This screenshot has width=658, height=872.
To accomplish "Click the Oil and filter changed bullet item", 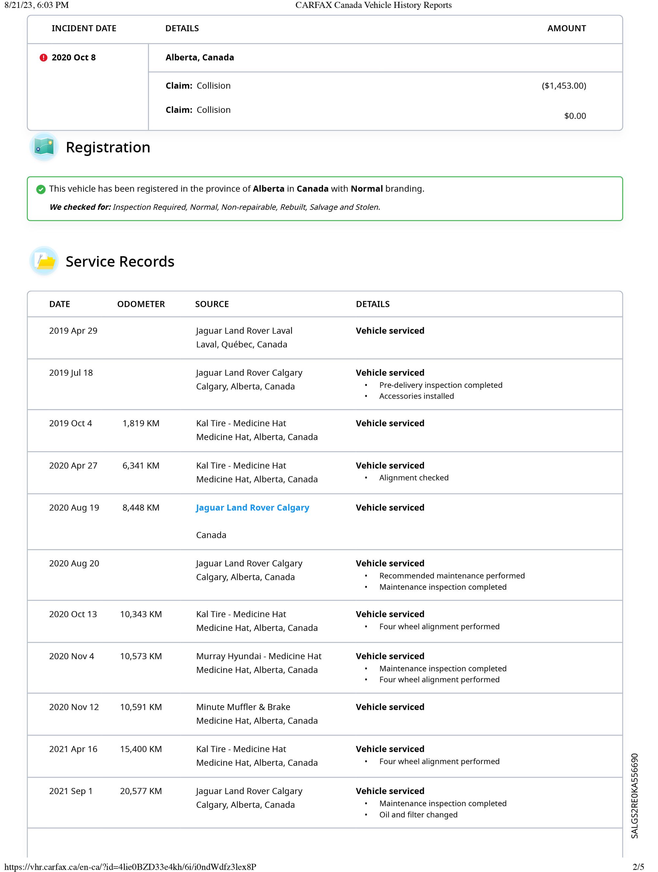I will tap(418, 815).
